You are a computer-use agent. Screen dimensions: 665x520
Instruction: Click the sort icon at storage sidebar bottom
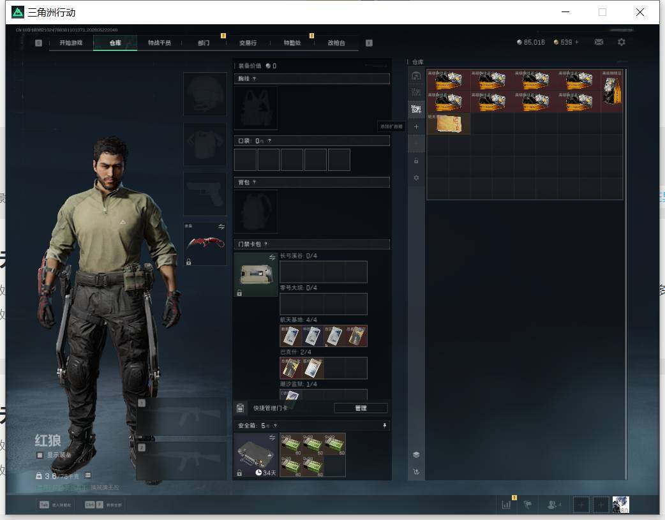[416, 472]
